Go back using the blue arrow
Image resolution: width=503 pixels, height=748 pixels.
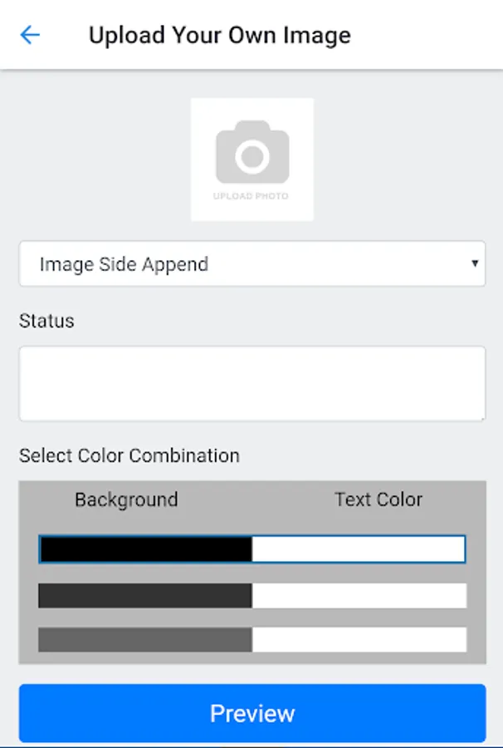point(30,35)
